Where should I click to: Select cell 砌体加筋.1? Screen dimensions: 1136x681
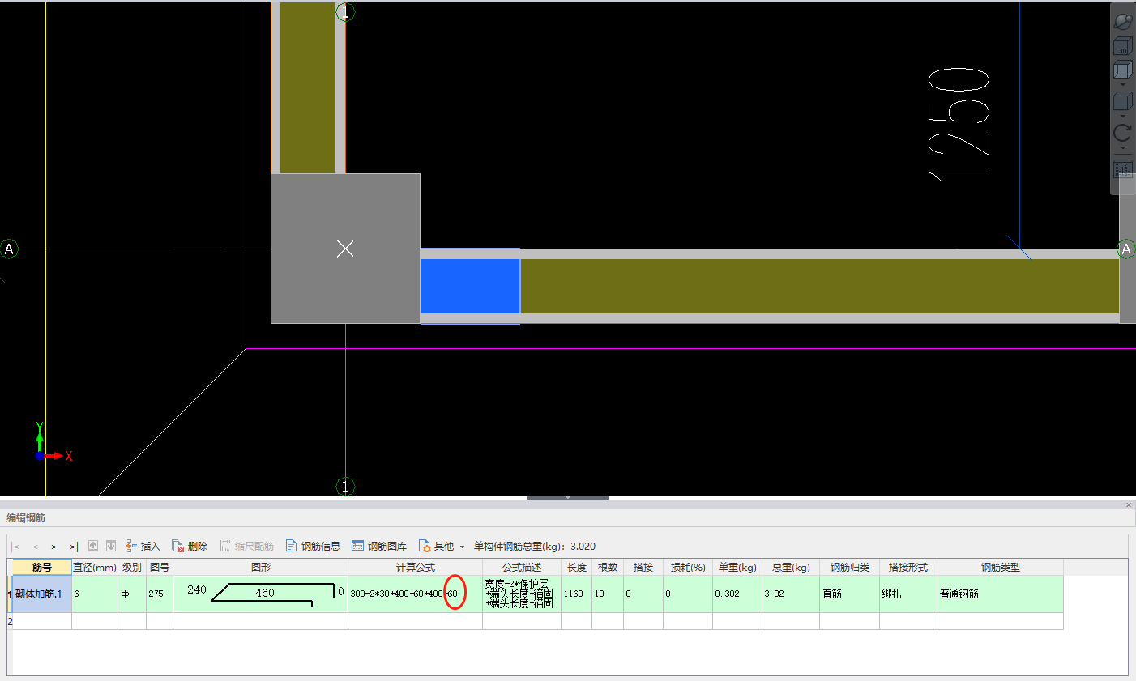(42, 594)
